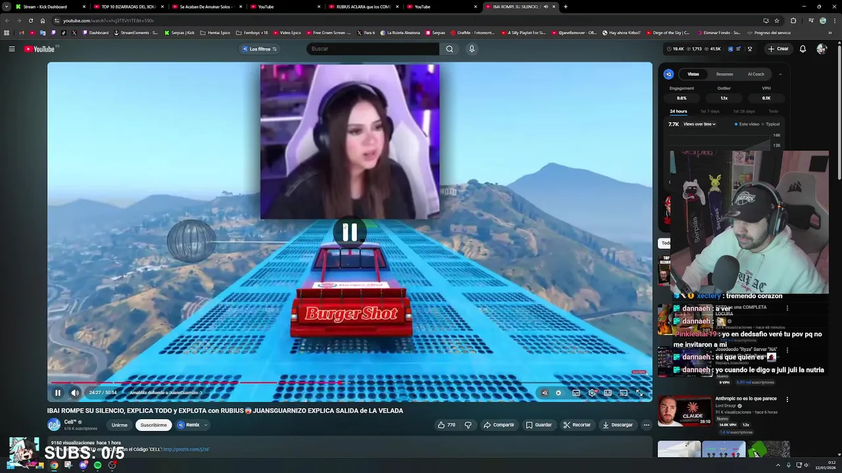Open the 'StreamElements' bookmark
The width and height of the screenshot is (842, 473).
(136, 33)
